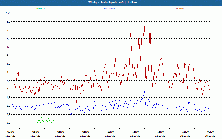Click the tallest green Minima spike
The image size is (222, 139).
coord(42,116)
